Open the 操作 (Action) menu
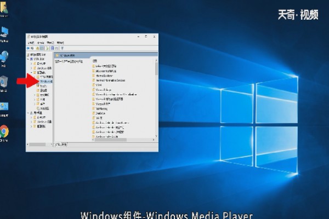329x219 pixels. 41,43
